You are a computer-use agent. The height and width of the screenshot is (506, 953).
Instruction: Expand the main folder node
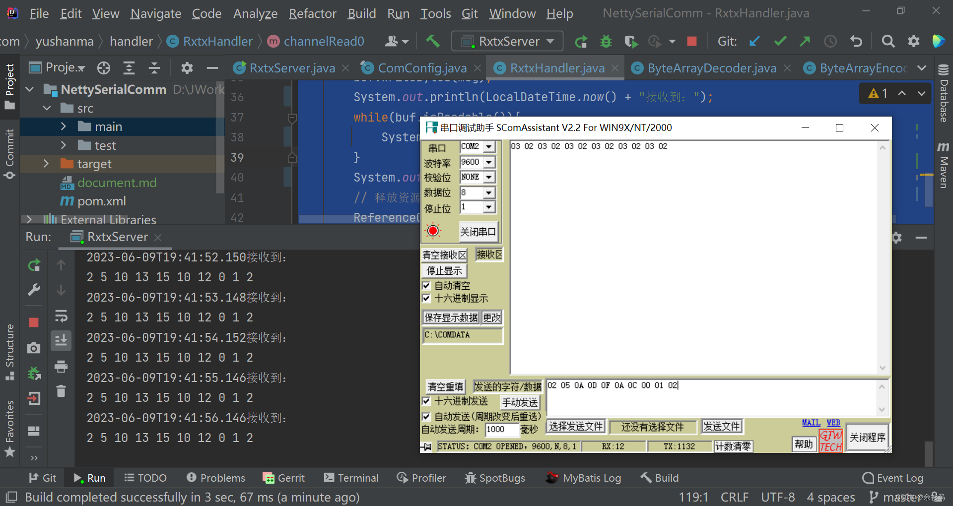pyautogui.click(x=64, y=126)
